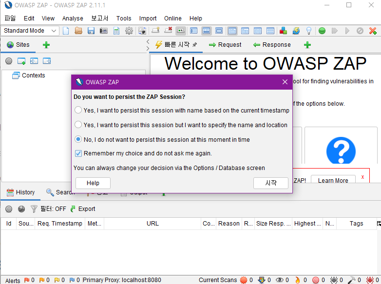Click the Learn More button
This screenshot has height=284, width=381.
(333, 180)
